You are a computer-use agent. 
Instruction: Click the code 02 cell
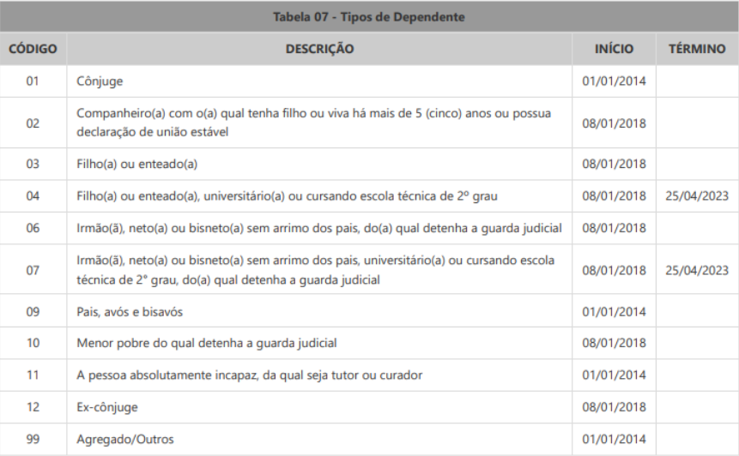(x=33, y=123)
